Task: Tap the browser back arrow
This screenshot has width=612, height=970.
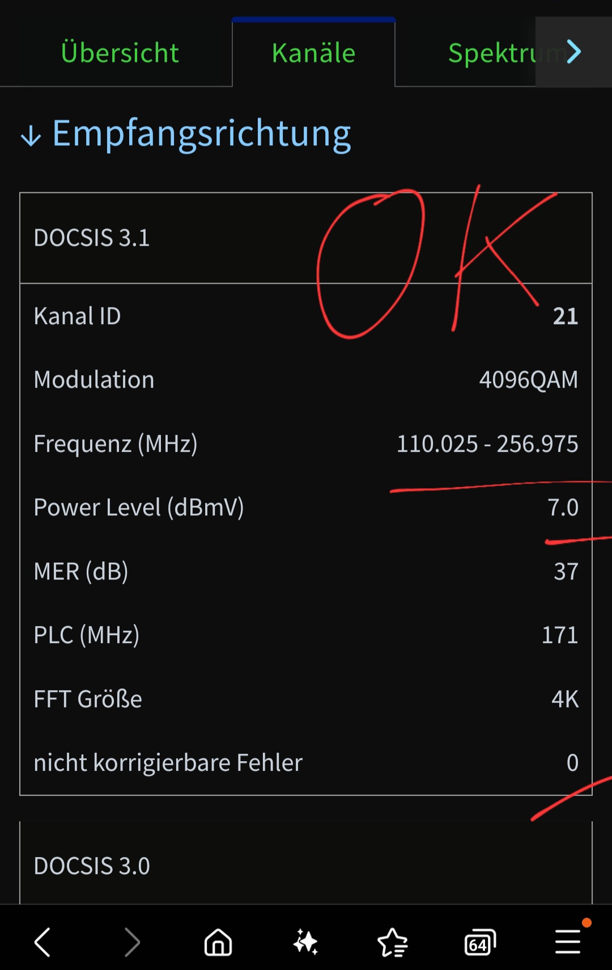Action: [x=42, y=943]
